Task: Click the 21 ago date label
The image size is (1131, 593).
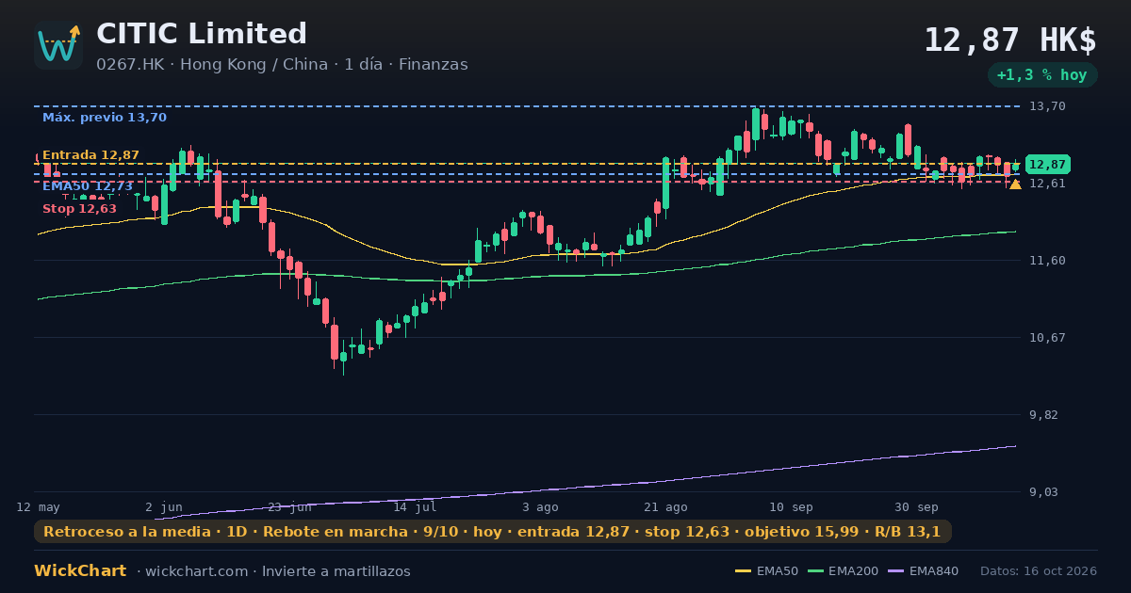Action: pos(665,507)
